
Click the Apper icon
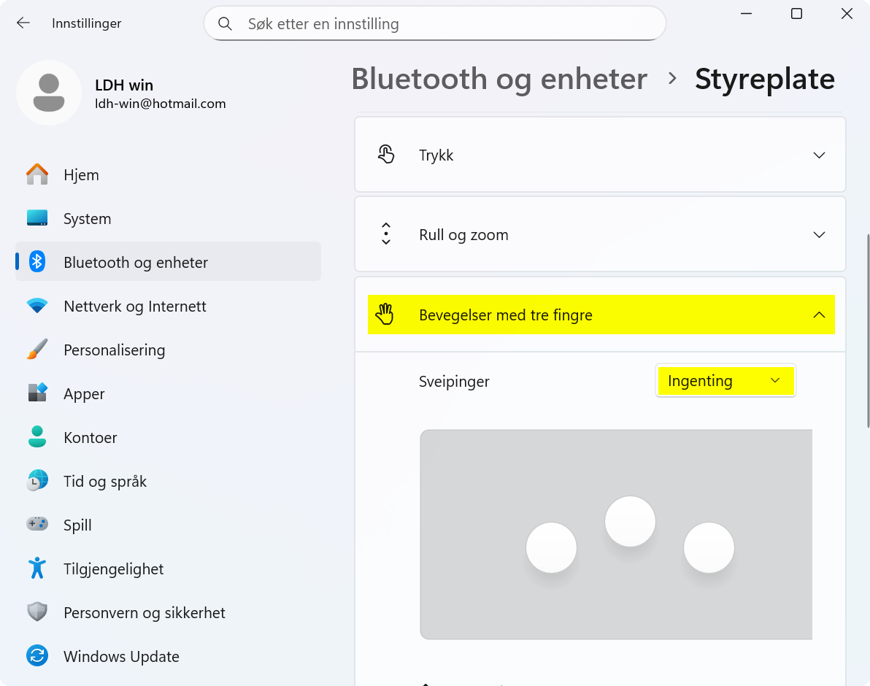point(36,393)
